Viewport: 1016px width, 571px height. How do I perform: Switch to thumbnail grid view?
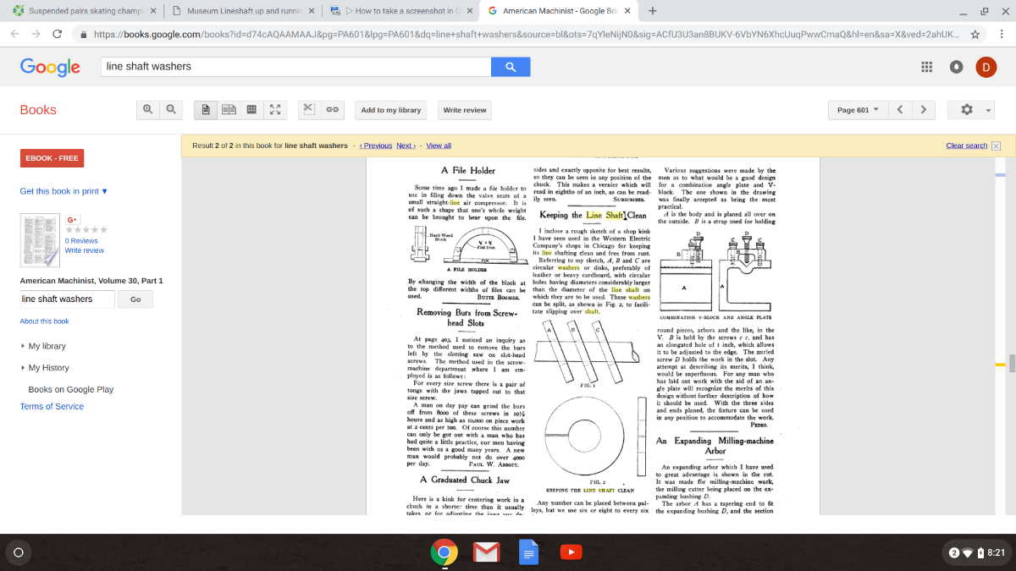pyautogui.click(x=251, y=110)
